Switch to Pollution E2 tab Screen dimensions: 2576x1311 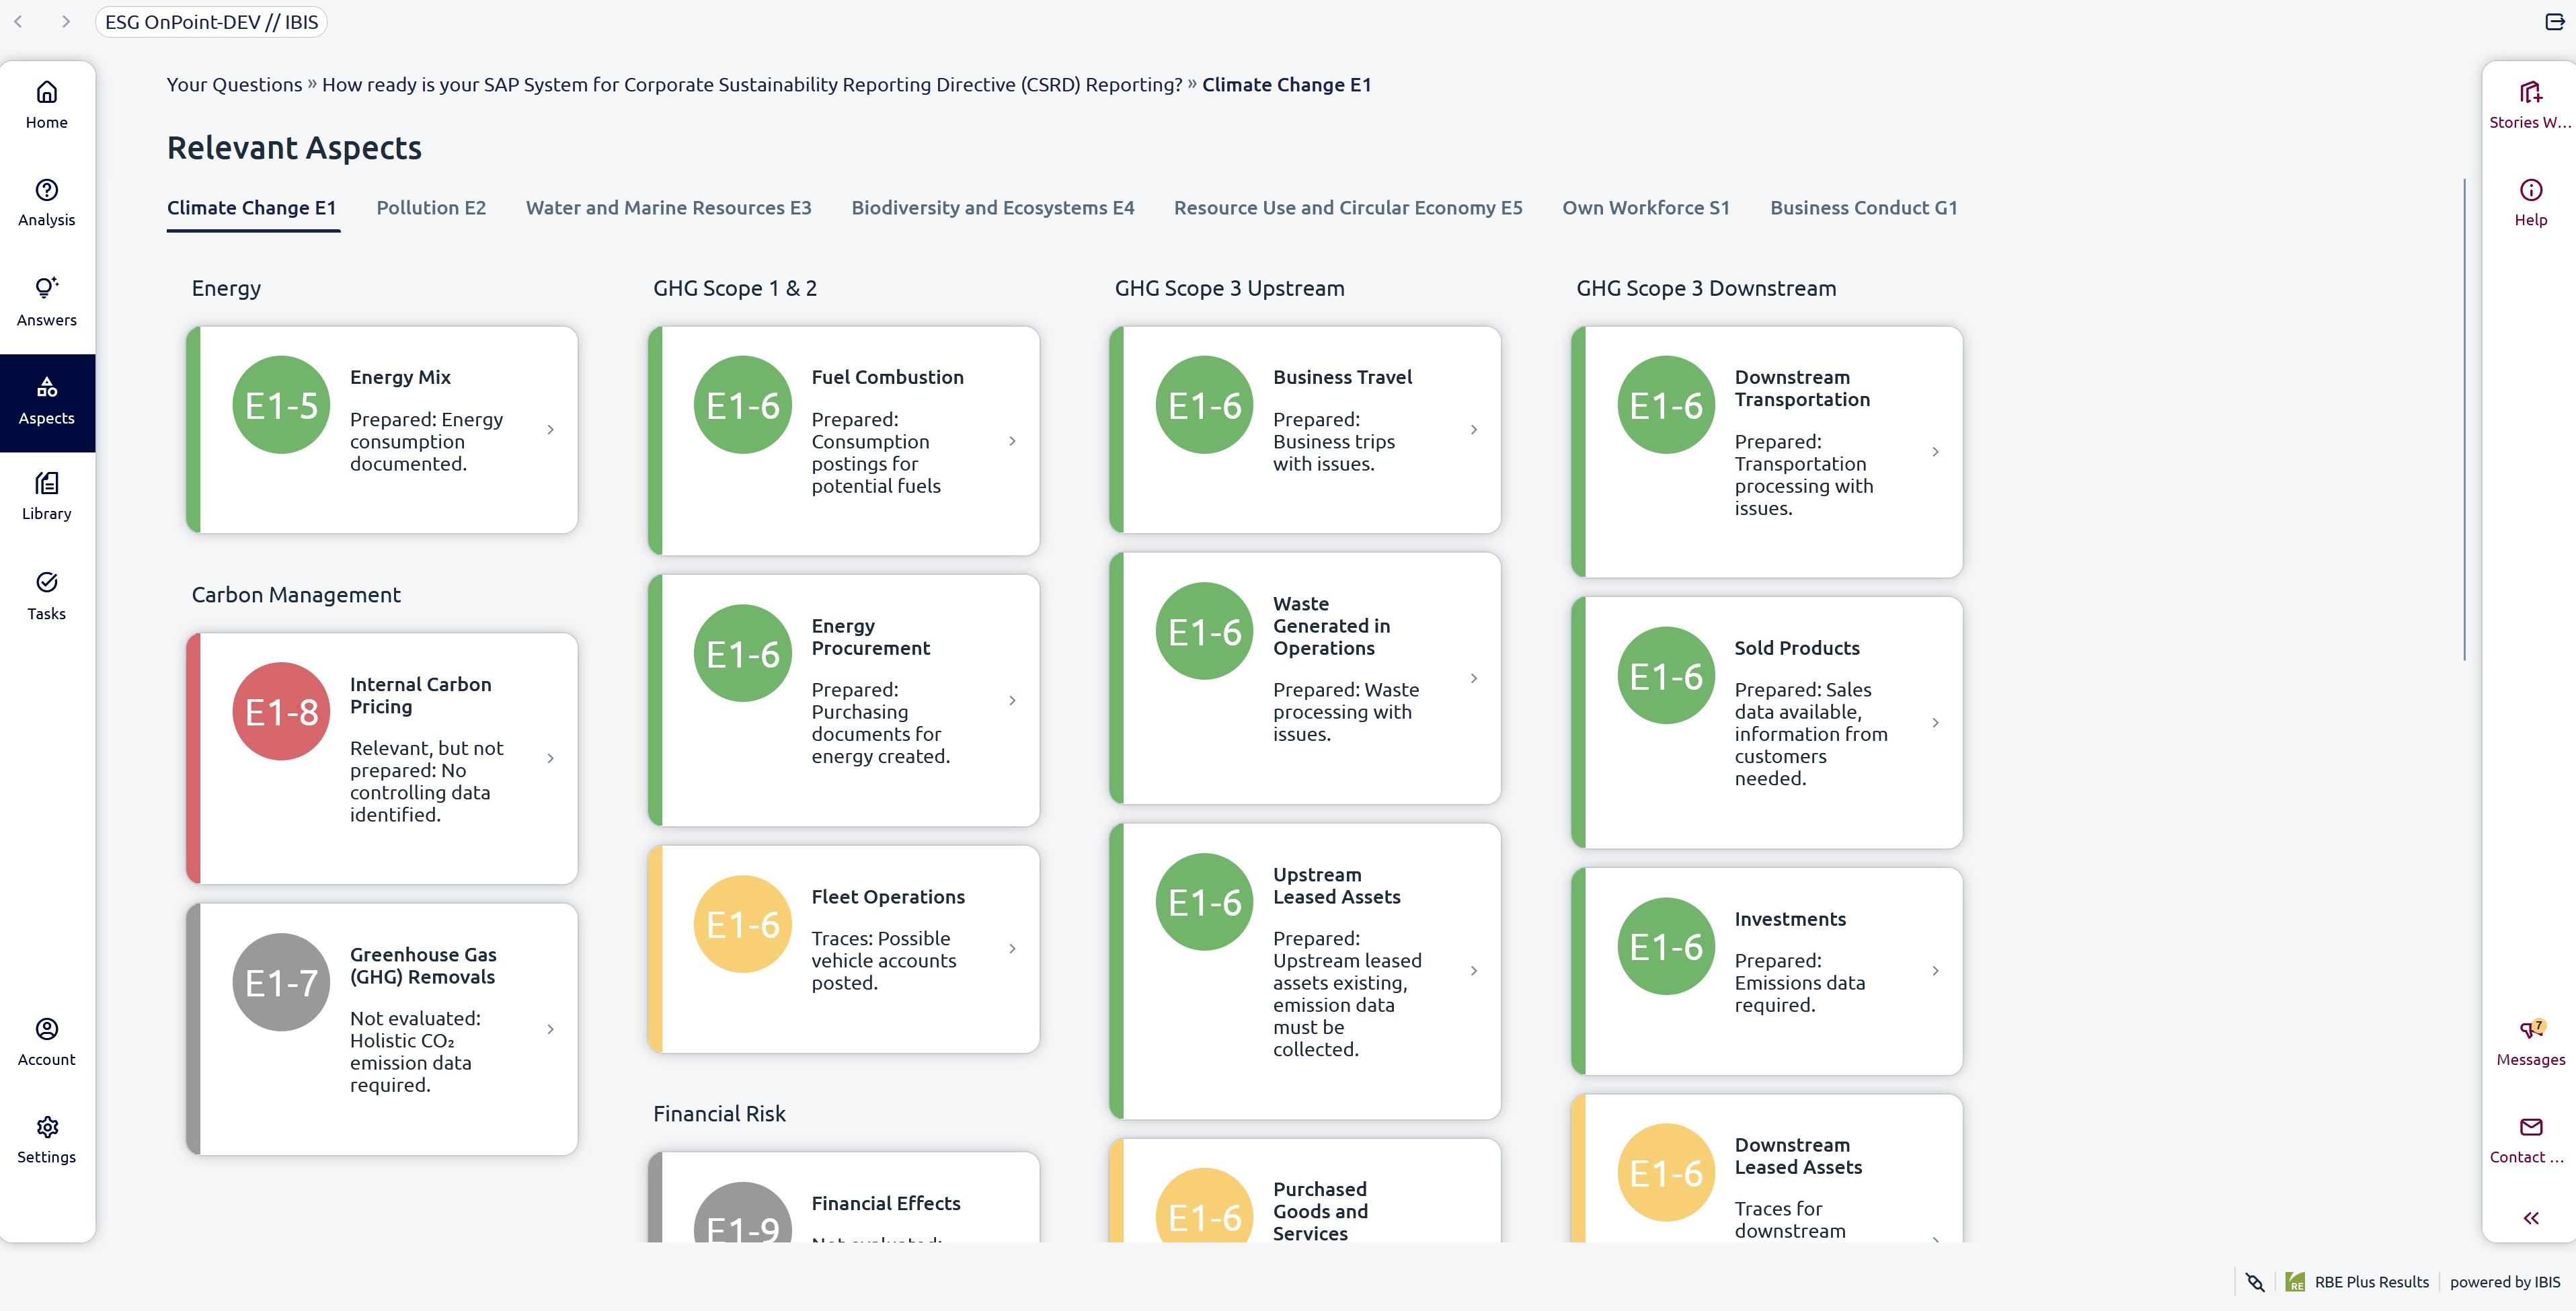[431, 207]
